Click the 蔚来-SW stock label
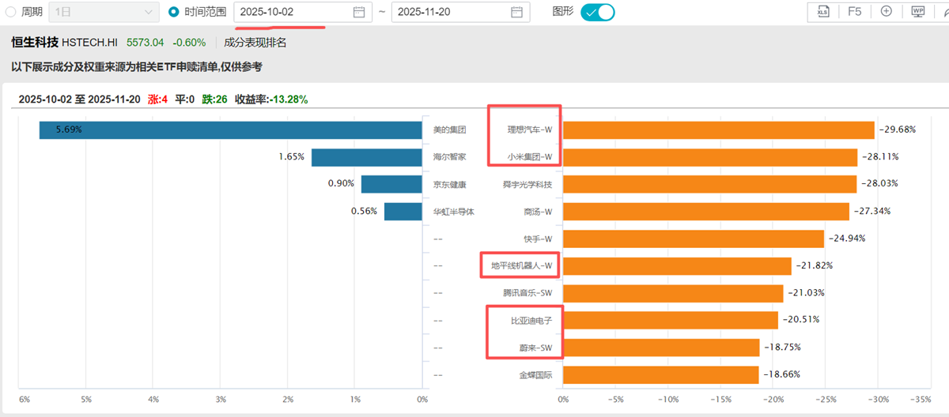 coord(535,347)
